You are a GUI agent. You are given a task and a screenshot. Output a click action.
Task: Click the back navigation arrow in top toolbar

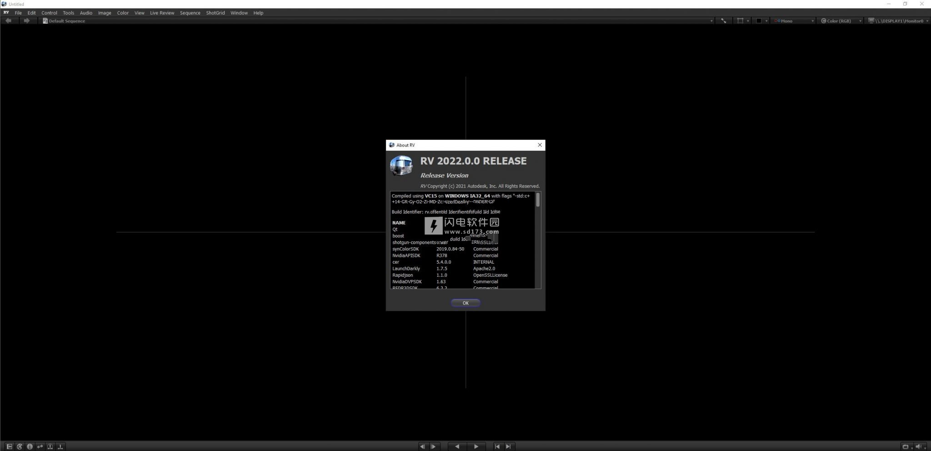pos(8,21)
